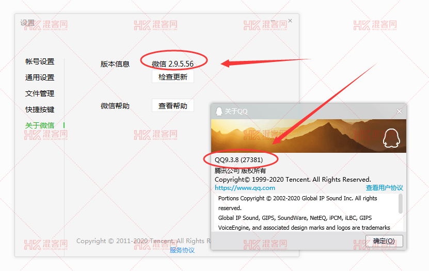Screen dimensions: 429x271
Task: Click the 检查更新 button
Action: [173, 77]
